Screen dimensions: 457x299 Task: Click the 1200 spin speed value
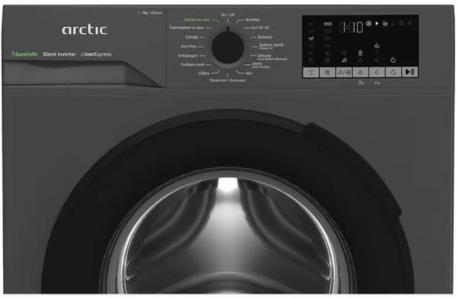click(328, 23)
